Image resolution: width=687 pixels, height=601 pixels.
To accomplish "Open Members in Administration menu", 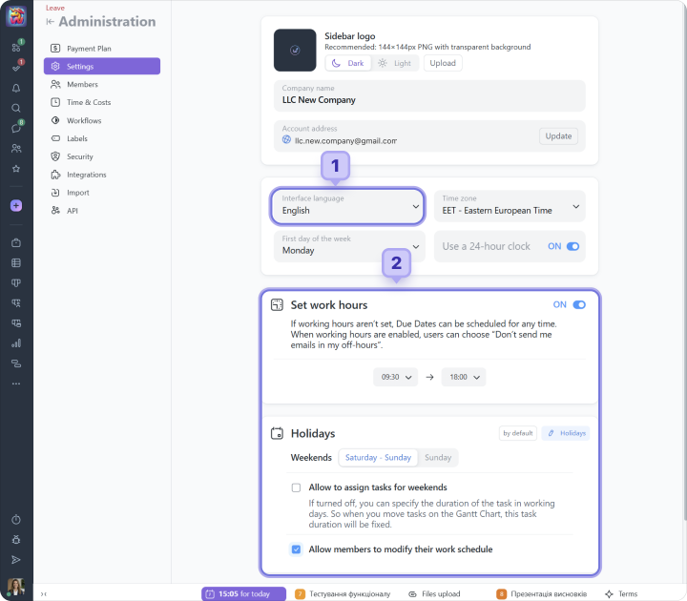I will click(82, 85).
